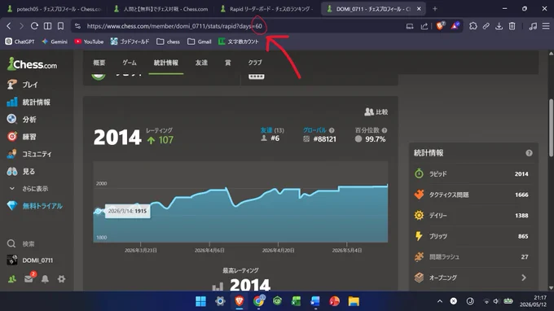Click the 99.7% percentile value
This screenshot has width=554, height=311.
(376, 139)
